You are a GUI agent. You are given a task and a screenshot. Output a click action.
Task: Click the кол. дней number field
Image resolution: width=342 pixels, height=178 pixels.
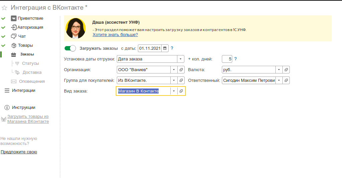[227, 59]
